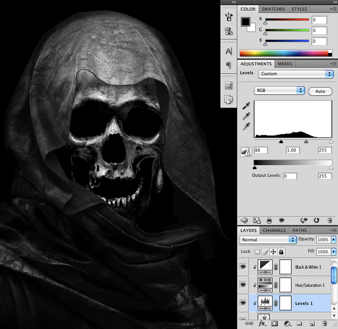Open the Paragraph panel icon

pyautogui.click(x=229, y=65)
